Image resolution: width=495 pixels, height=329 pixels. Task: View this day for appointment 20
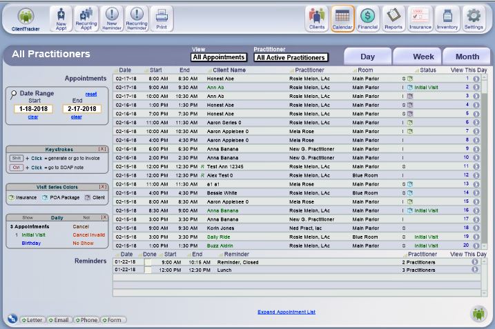(x=476, y=246)
